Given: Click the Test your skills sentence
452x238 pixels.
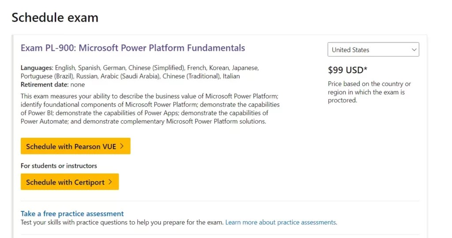Looking at the screenshot, I should click(122, 222).
